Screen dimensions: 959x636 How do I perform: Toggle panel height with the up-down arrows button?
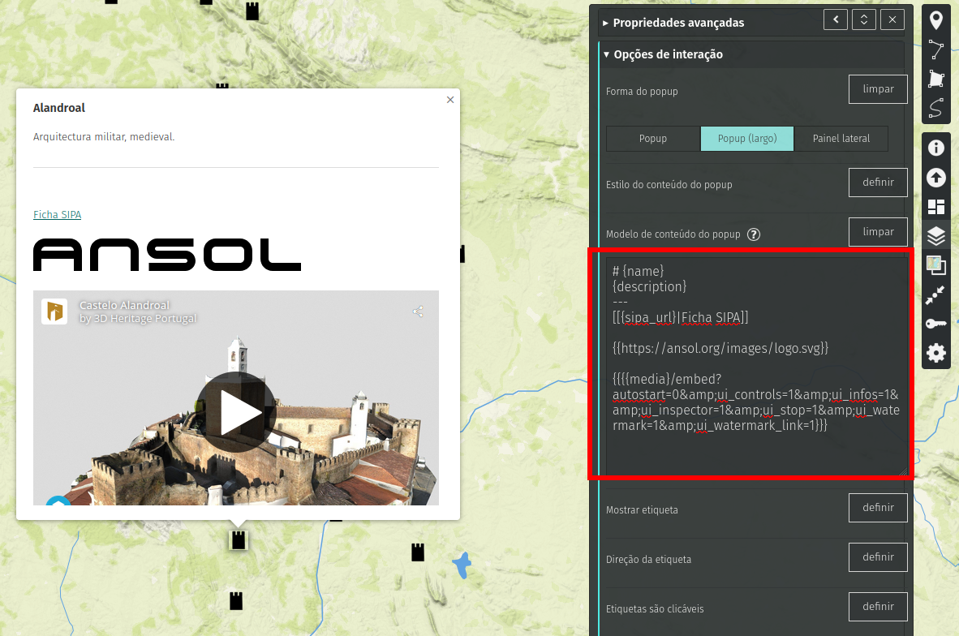tap(863, 19)
